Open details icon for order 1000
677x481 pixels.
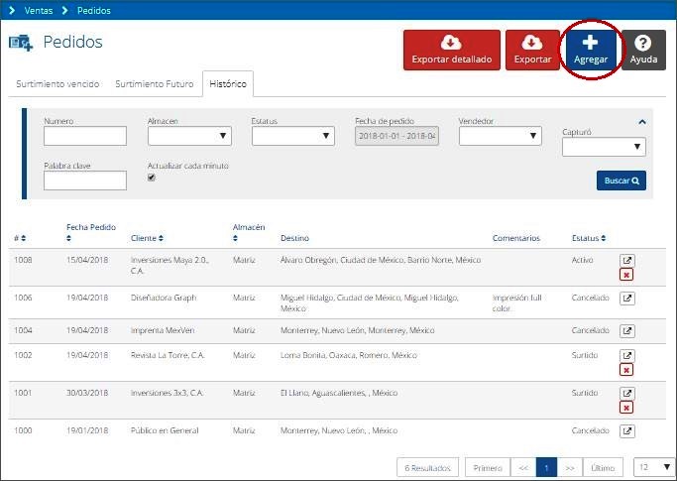click(626, 430)
